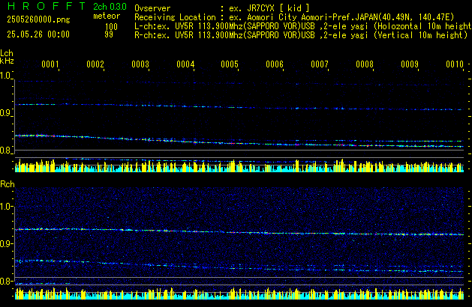
Task: Select time marker 0009
Action: point(410,64)
